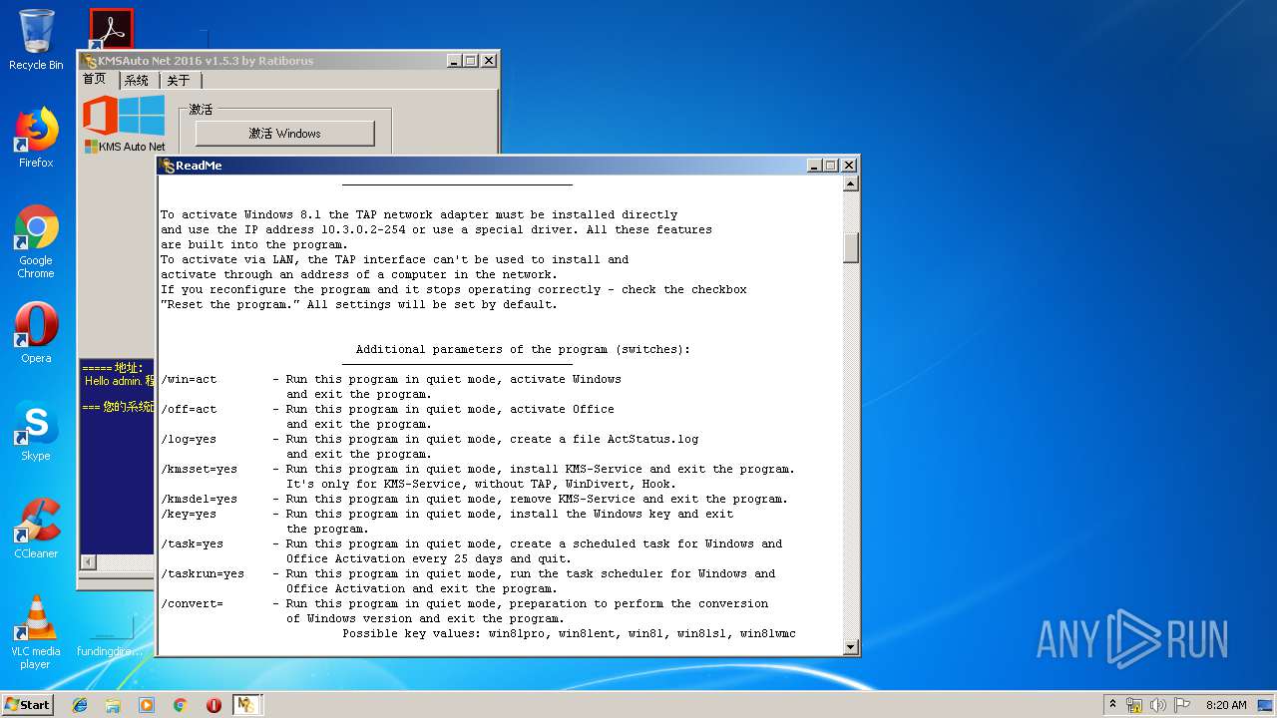Open Chrome from the taskbar
This screenshot has width=1277, height=718.
(x=180, y=705)
